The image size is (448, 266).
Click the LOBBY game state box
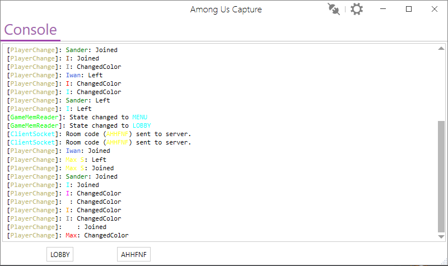pyautogui.click(x=60, y=254)
